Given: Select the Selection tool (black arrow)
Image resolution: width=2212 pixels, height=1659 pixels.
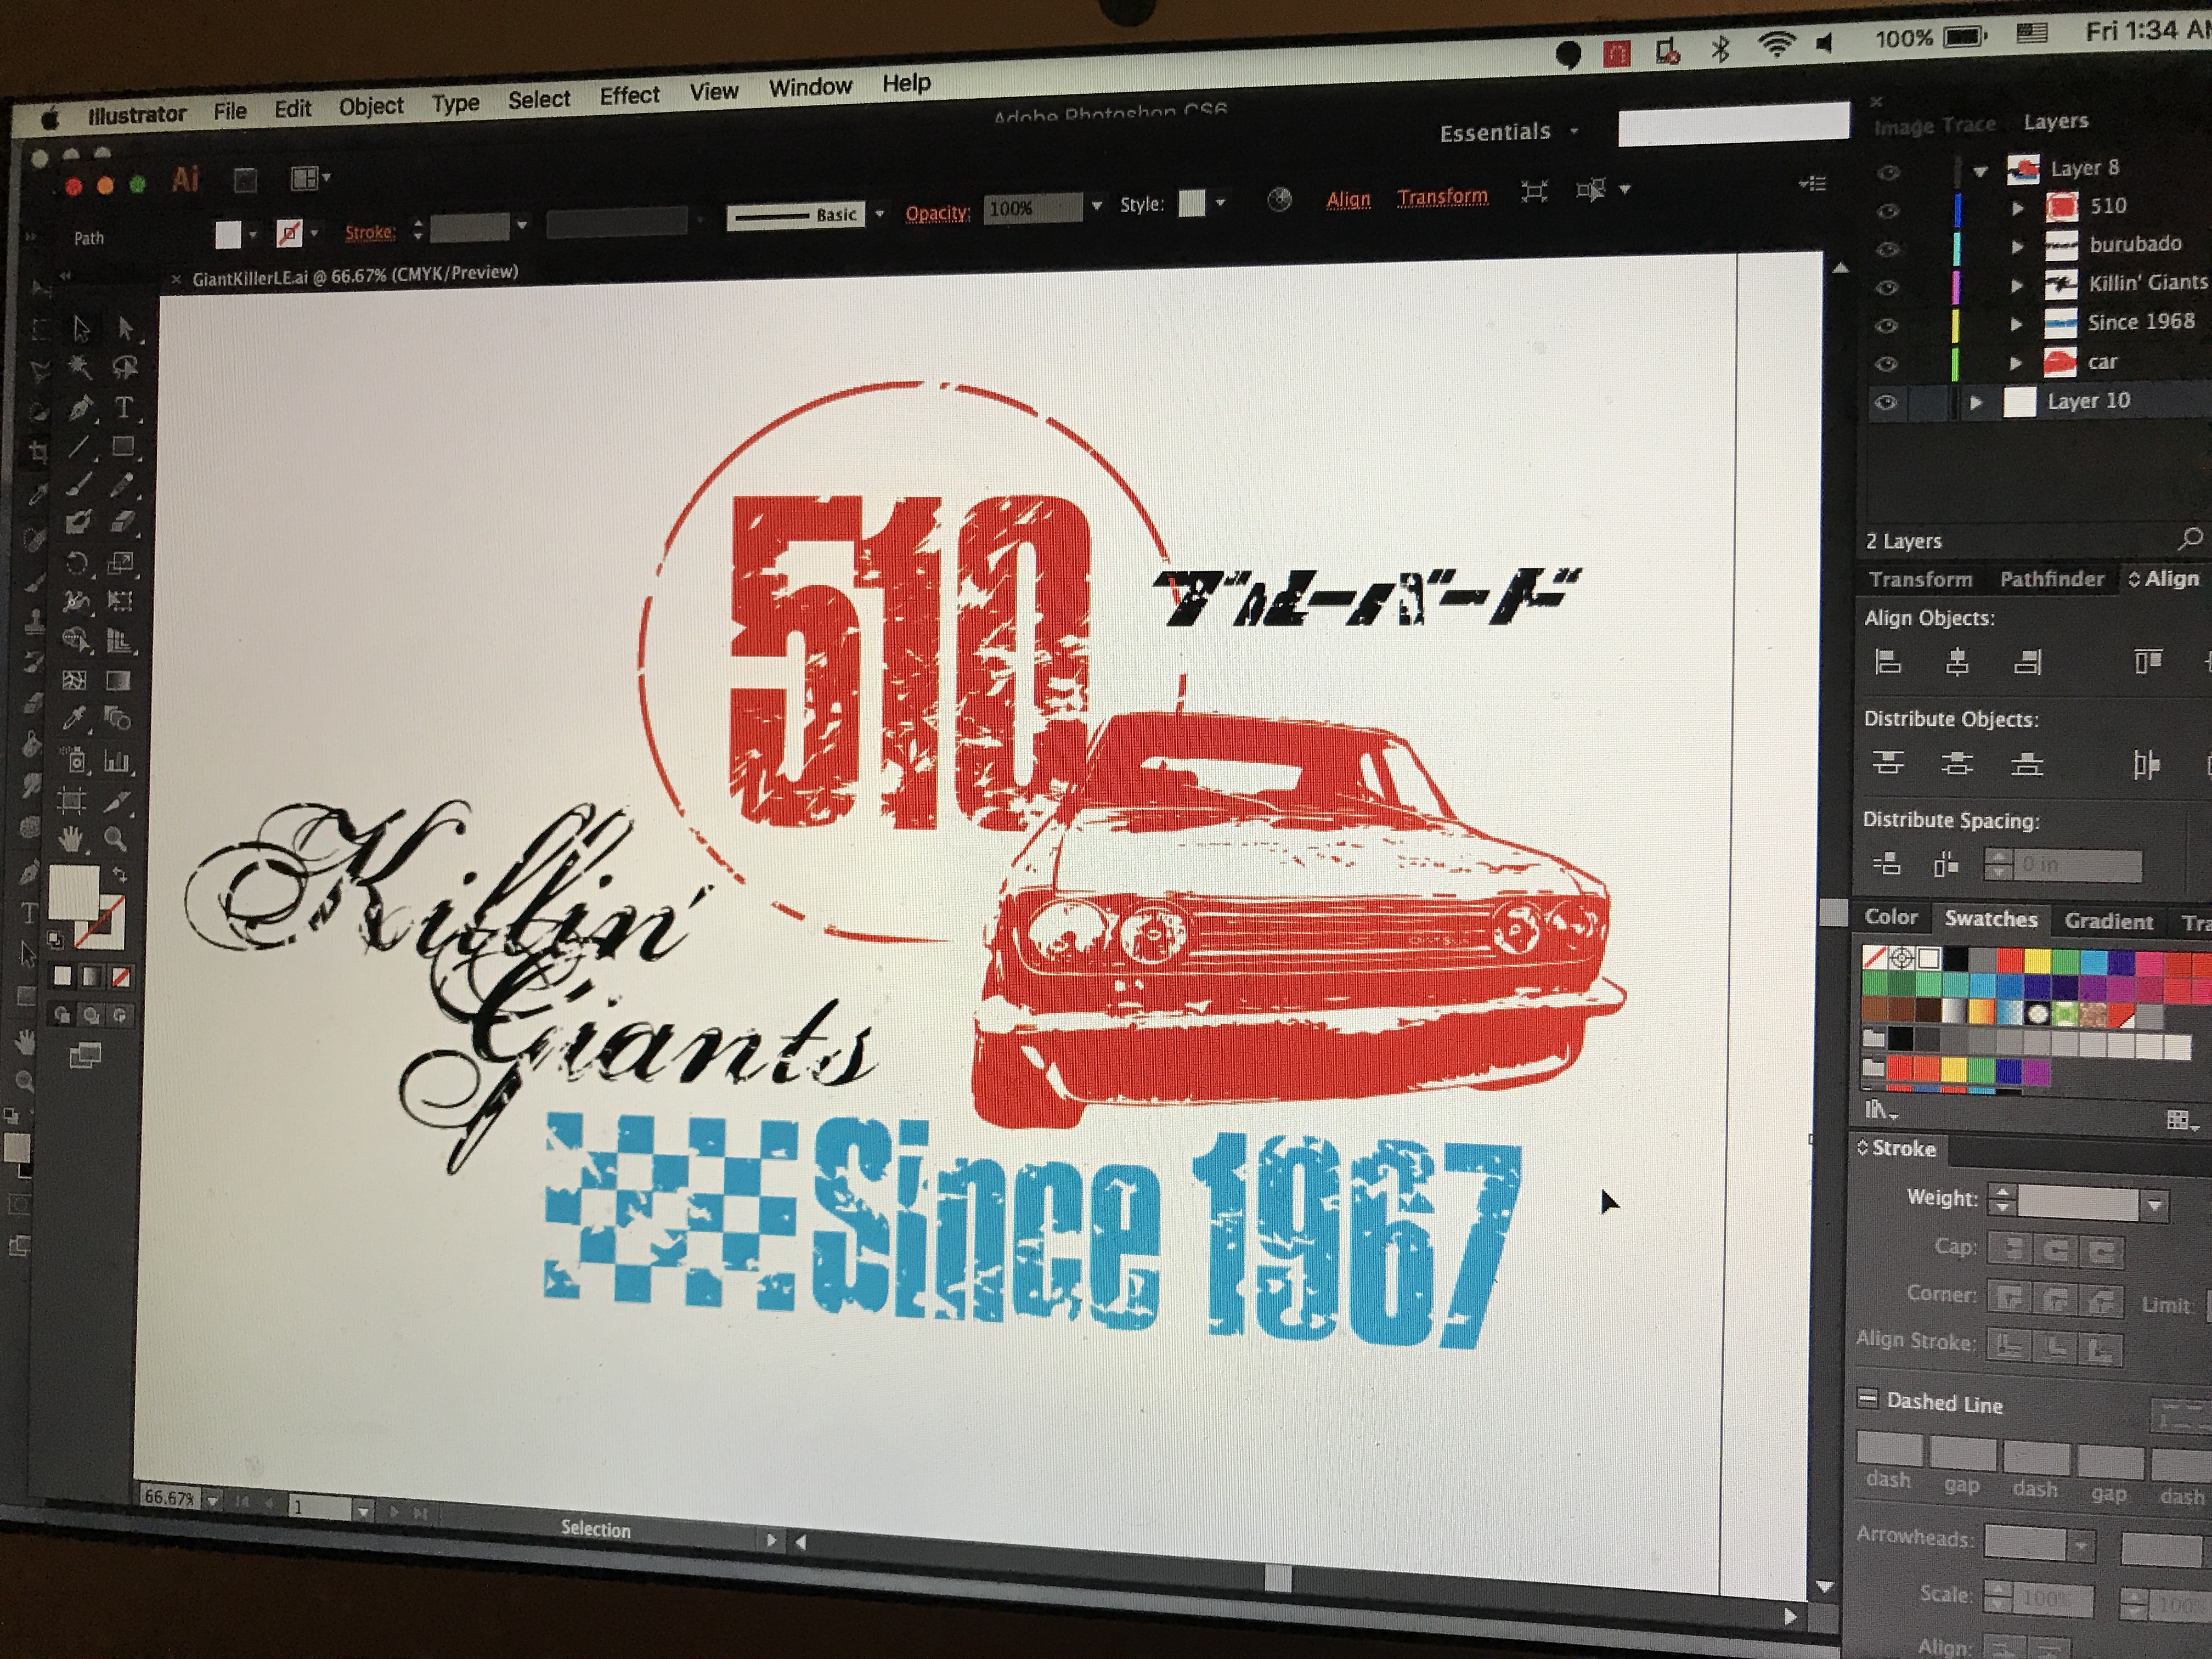Looking at the screenshot, I should point(82,329).
